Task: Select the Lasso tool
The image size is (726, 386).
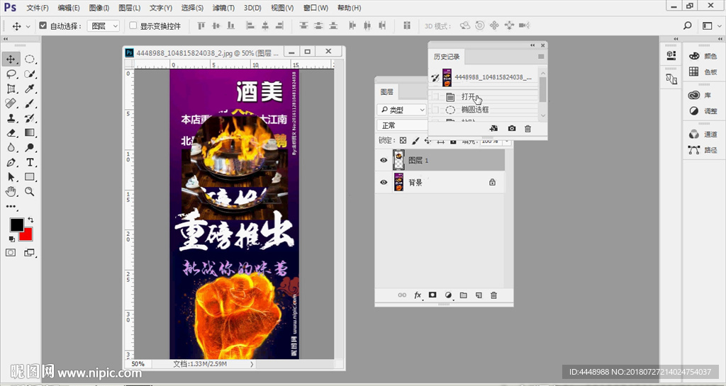Action: pos(11,74)
